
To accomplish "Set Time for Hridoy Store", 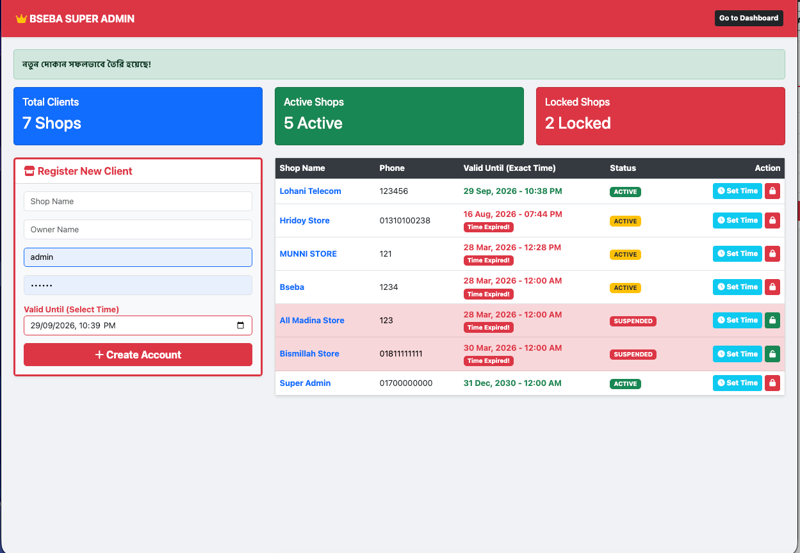I will click(x=737, y=220).
